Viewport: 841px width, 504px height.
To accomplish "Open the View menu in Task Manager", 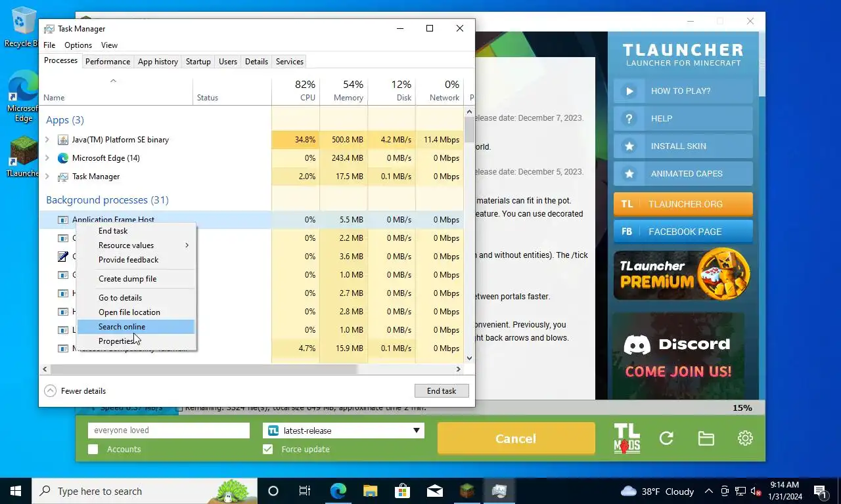I will [x=109, y=45].
